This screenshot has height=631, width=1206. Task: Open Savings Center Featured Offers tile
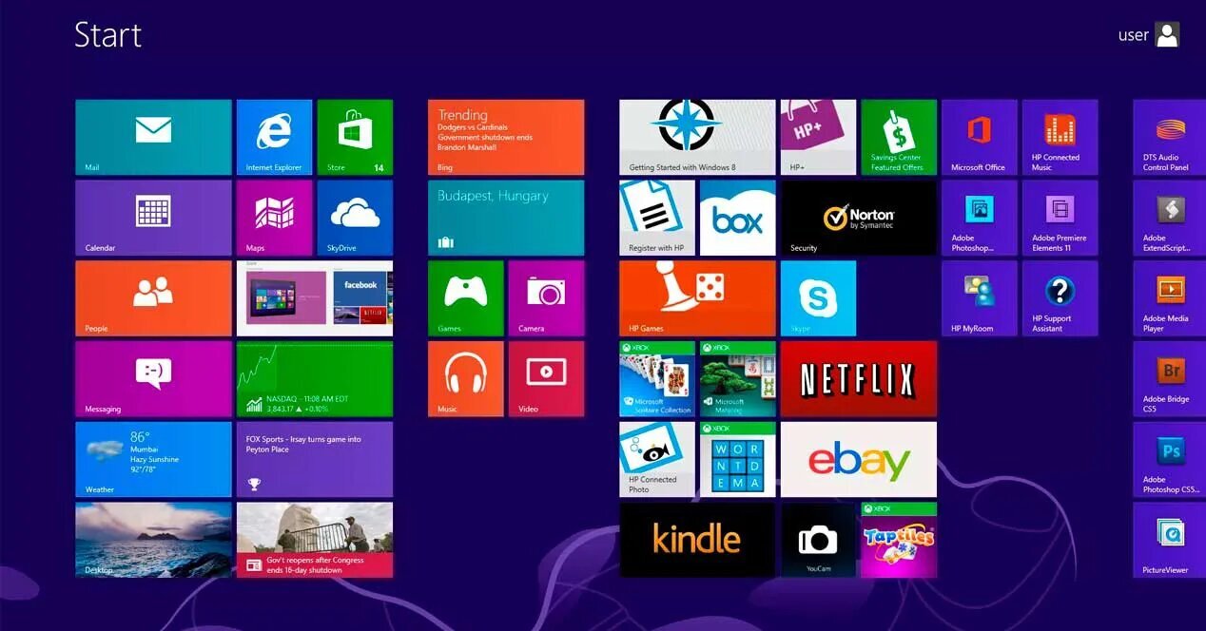(899, 137)
